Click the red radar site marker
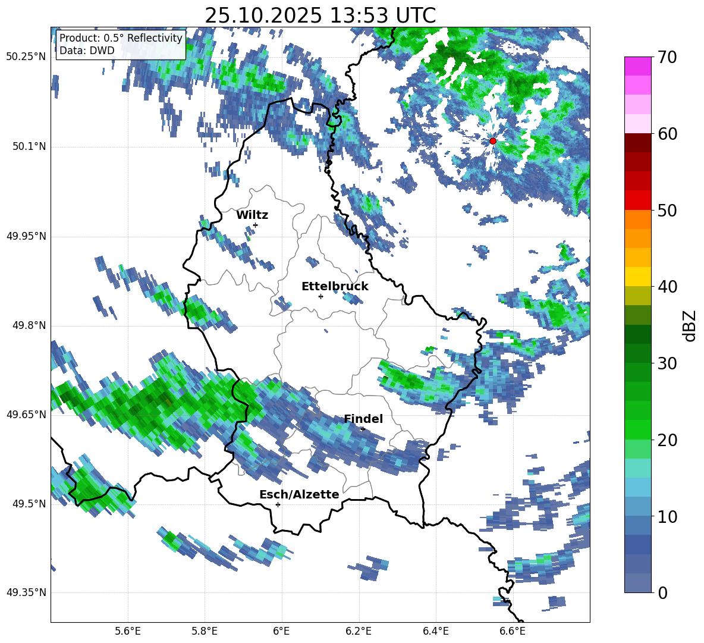 point(492,141)
